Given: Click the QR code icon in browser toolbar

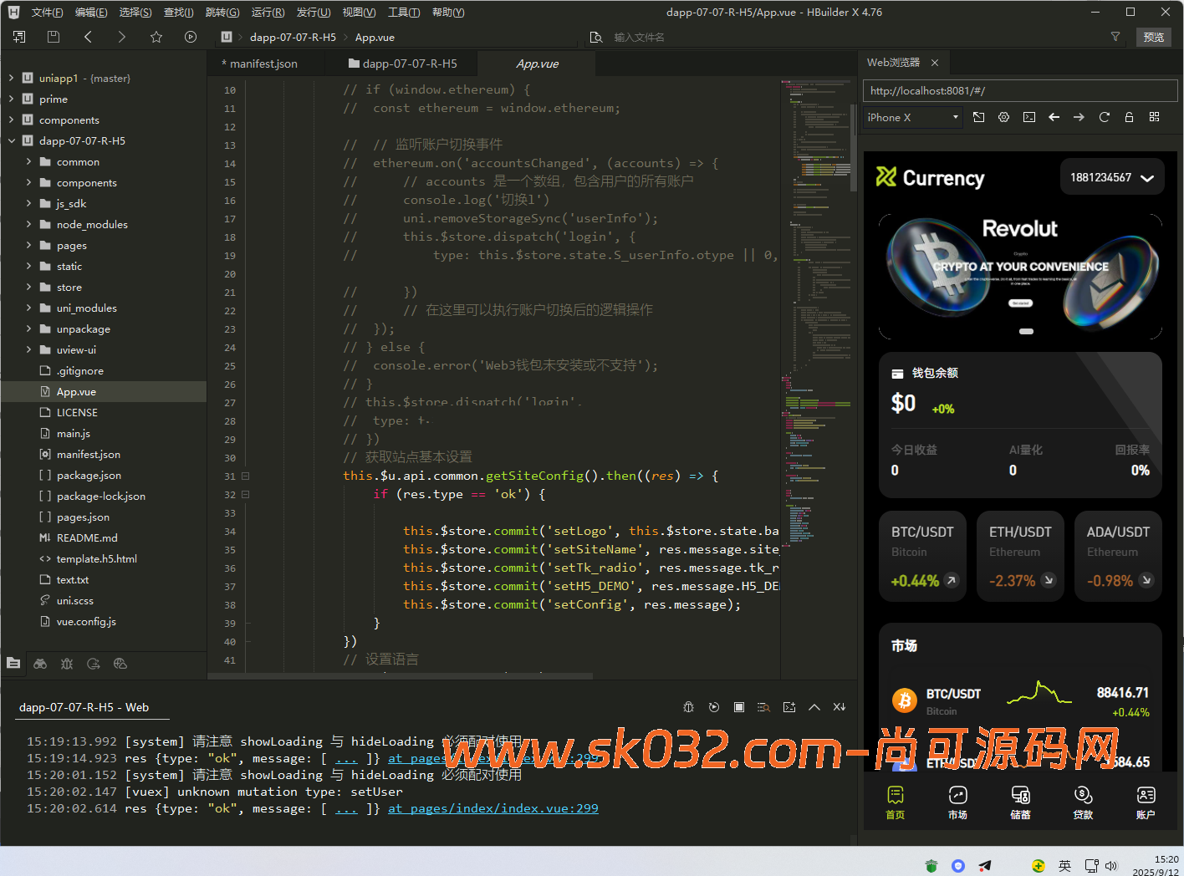Looking at the screenshot, I should [x=1154, y=117].
